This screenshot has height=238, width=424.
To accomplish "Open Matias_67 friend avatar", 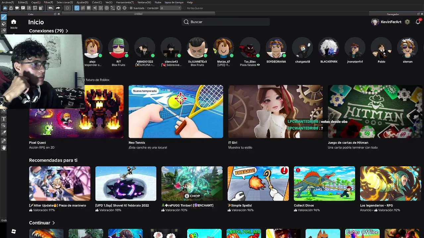I will pyautogui.click(x=224, y=48).
